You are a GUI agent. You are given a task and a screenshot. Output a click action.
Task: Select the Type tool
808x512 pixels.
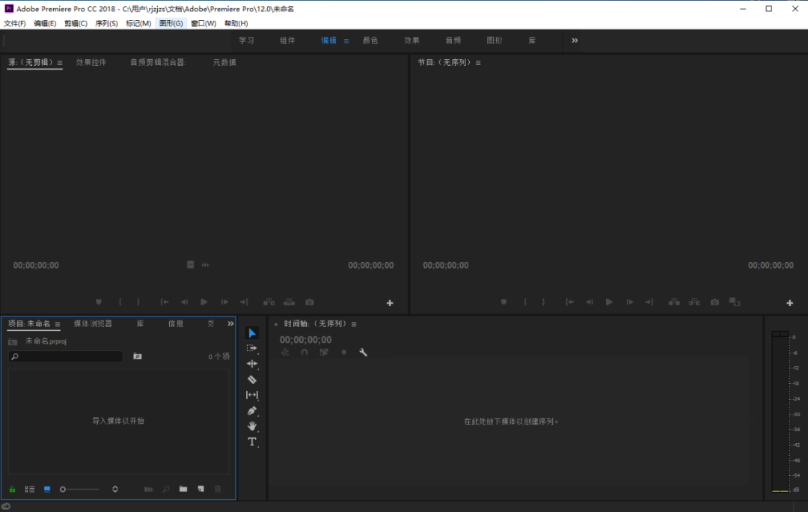(x=252, y=442)
